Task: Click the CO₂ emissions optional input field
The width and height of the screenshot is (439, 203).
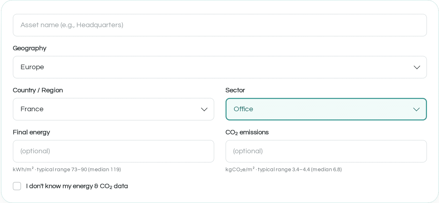Action: click(x=326, y=151)
